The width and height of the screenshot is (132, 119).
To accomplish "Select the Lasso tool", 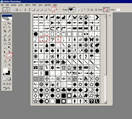I will pos(5,27).
